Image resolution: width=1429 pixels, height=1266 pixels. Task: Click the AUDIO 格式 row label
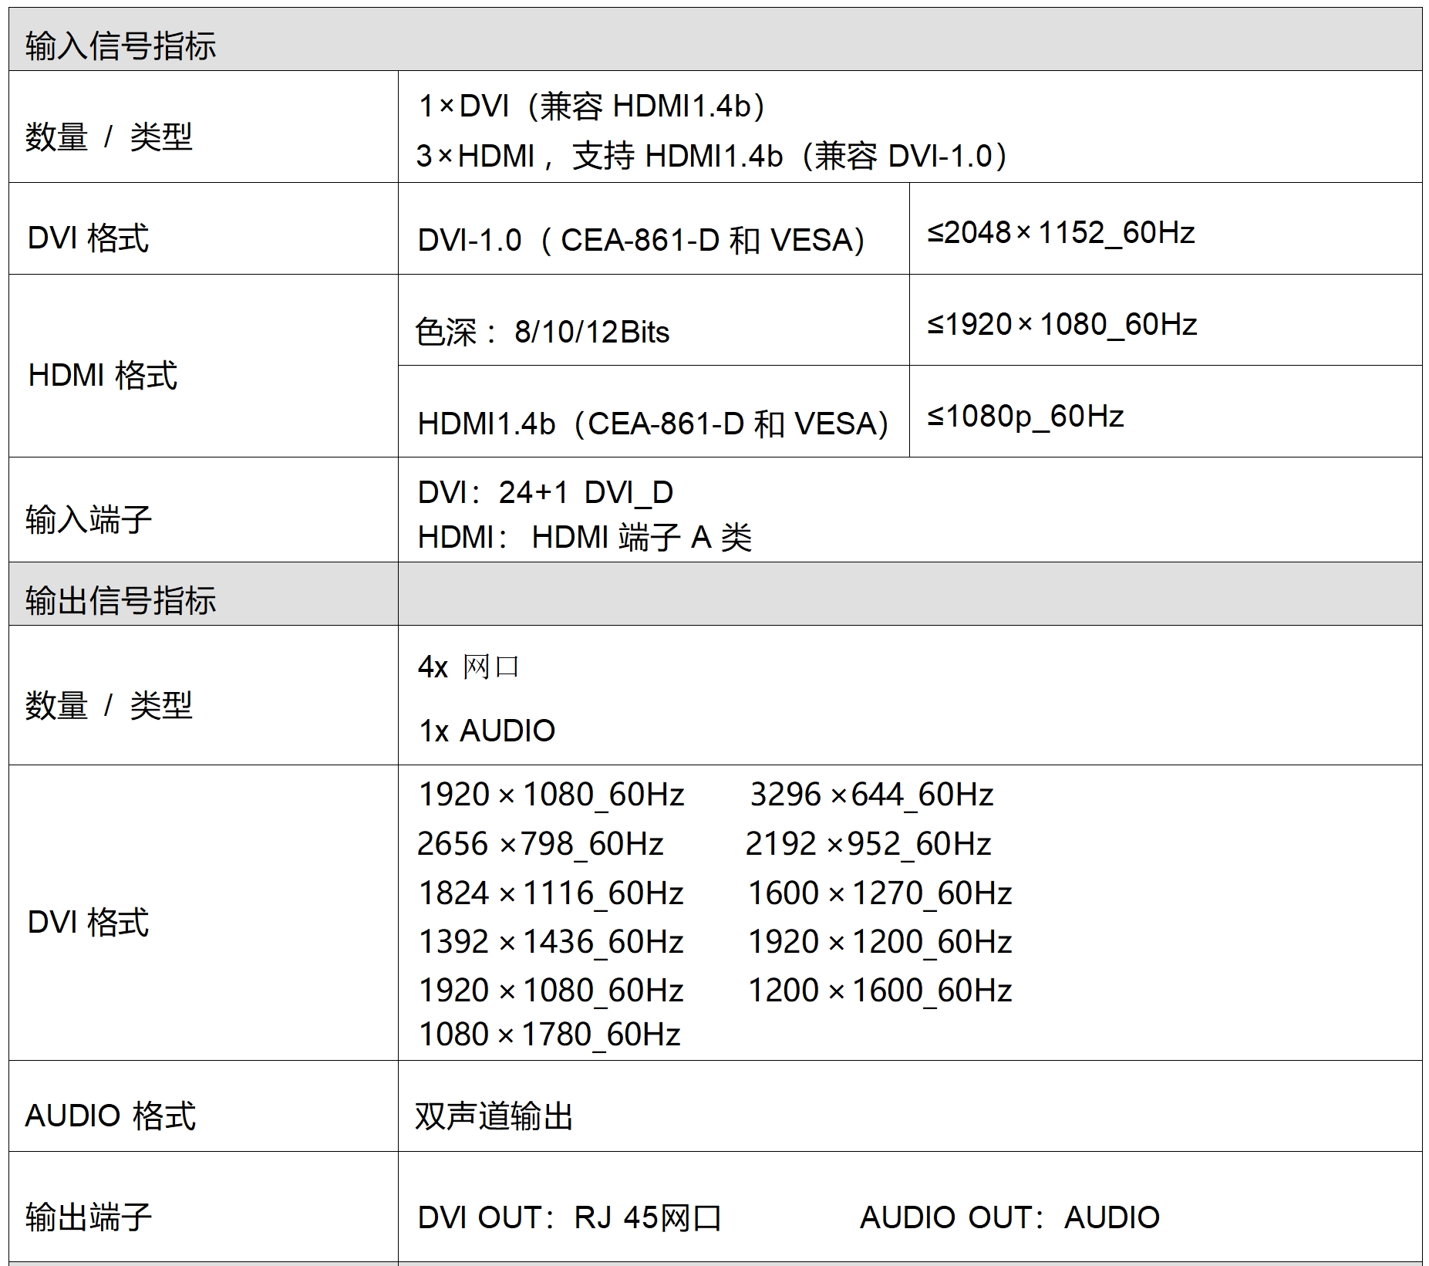[110, 1116]
